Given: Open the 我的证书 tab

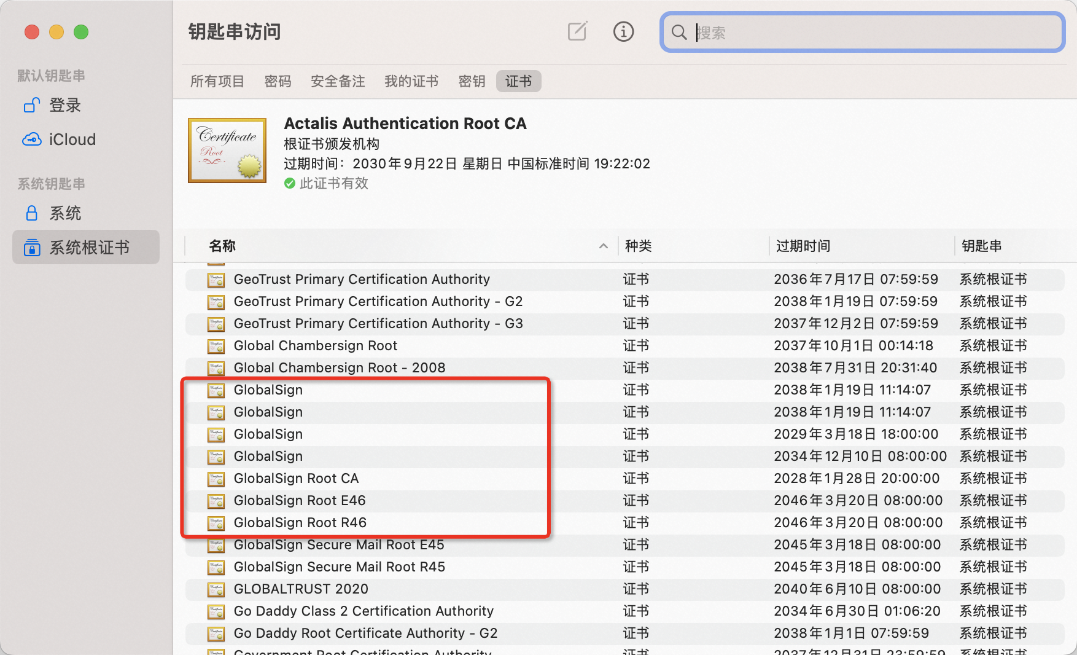Looking at the screenshot, I should coord(411,81).
